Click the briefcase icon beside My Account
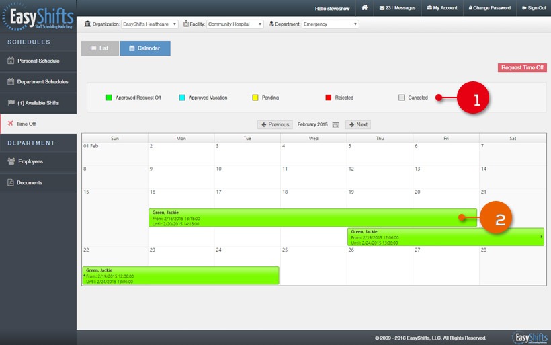 [x=429, y=8]
